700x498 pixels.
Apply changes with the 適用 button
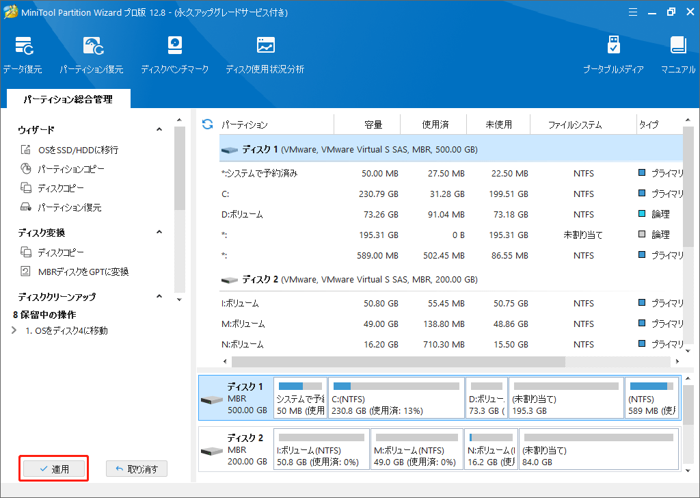pyautogui.click(x=53, y=469)
